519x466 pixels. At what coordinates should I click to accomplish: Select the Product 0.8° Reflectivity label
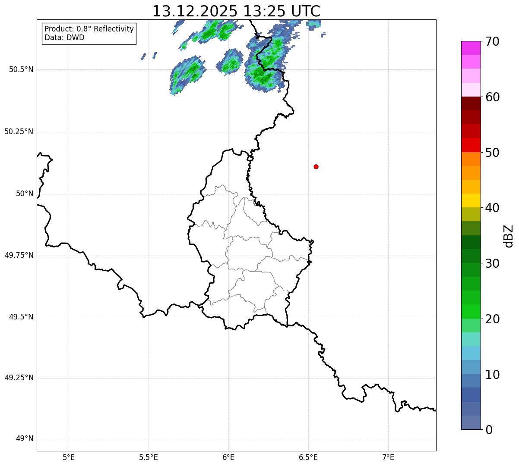click(89, 29)
